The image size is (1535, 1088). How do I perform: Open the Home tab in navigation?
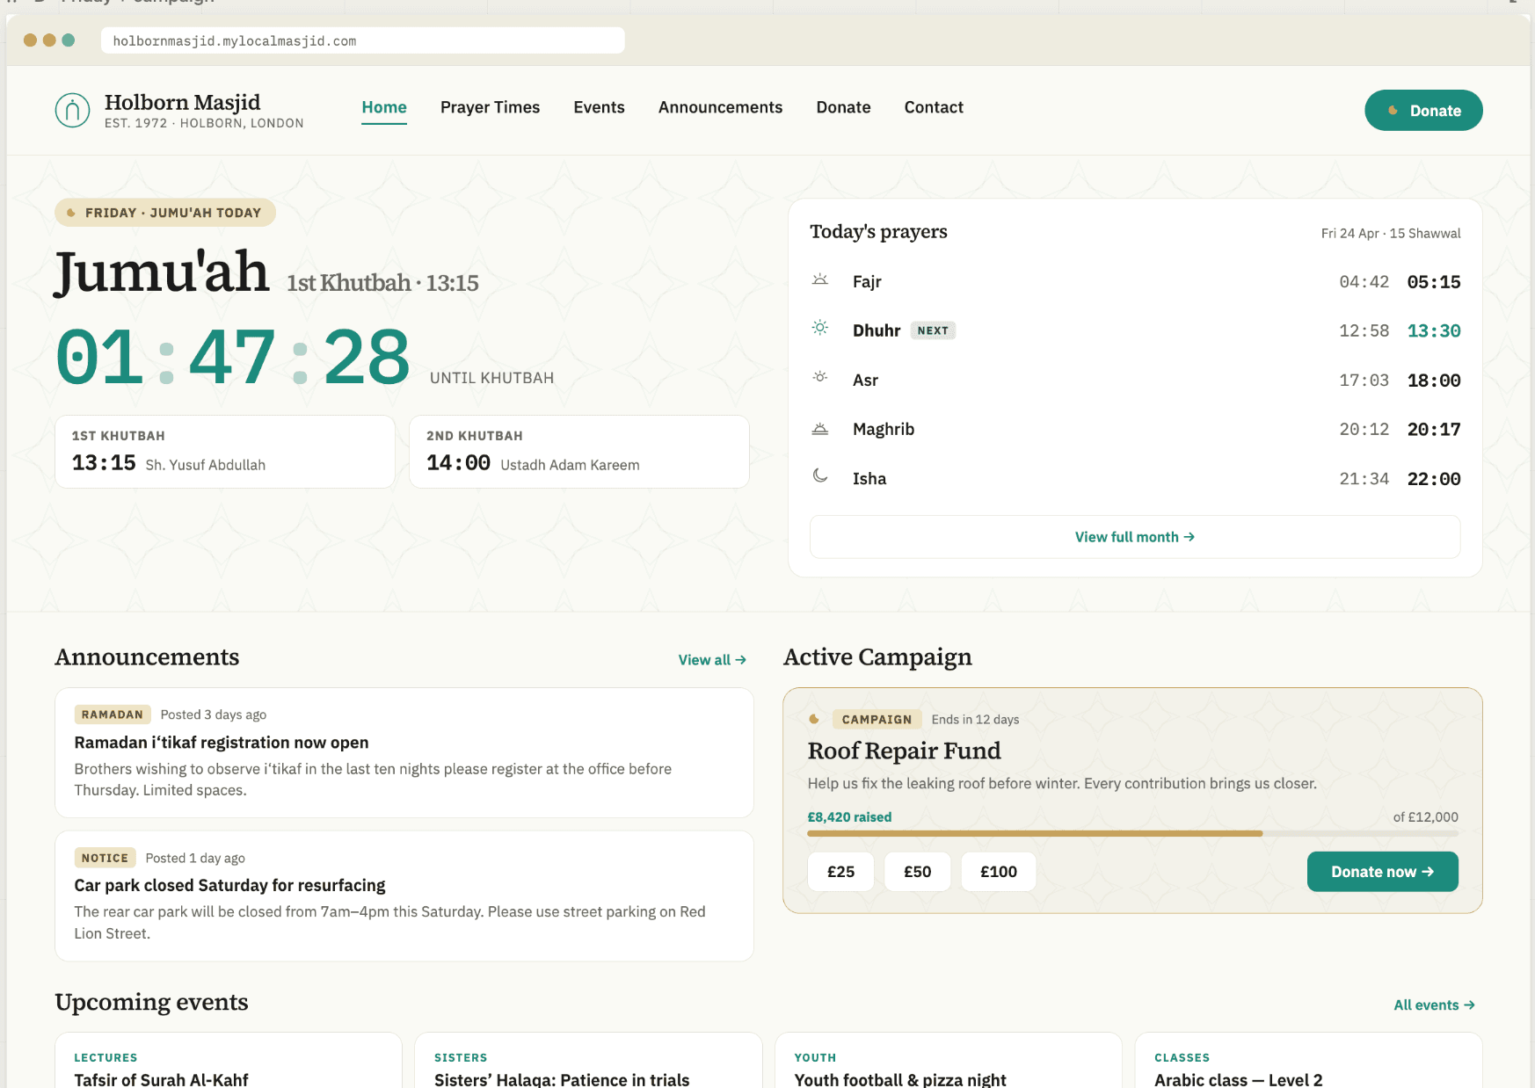point(384,107)
